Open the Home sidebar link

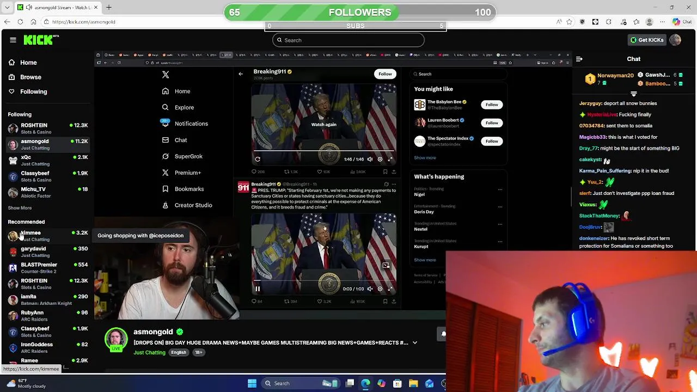[28, 63]
